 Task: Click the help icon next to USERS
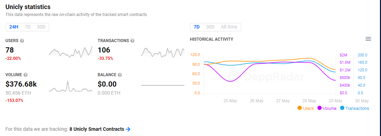(x=22, y=41)
